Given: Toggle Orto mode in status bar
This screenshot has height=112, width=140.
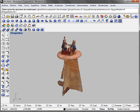Looking at the screenshot, I should [x=94, y=109].
